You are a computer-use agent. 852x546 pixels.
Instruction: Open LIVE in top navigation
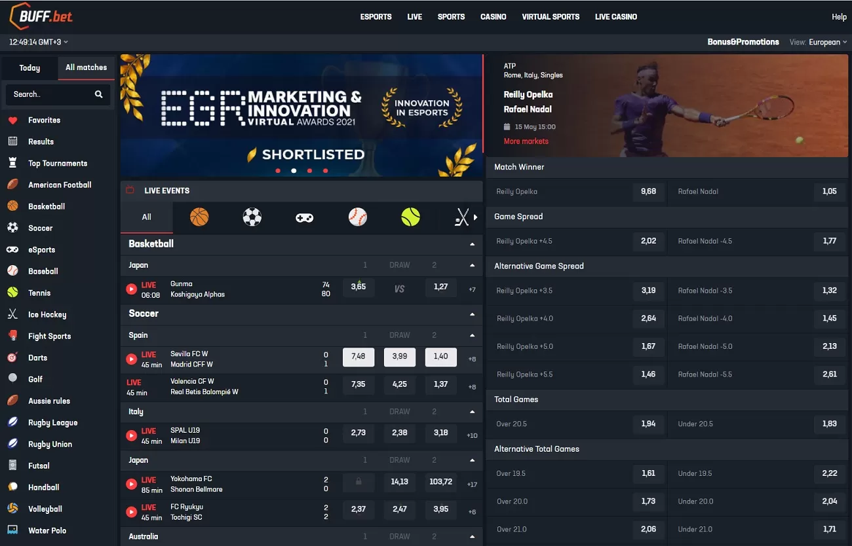click(x=415, y=17)
